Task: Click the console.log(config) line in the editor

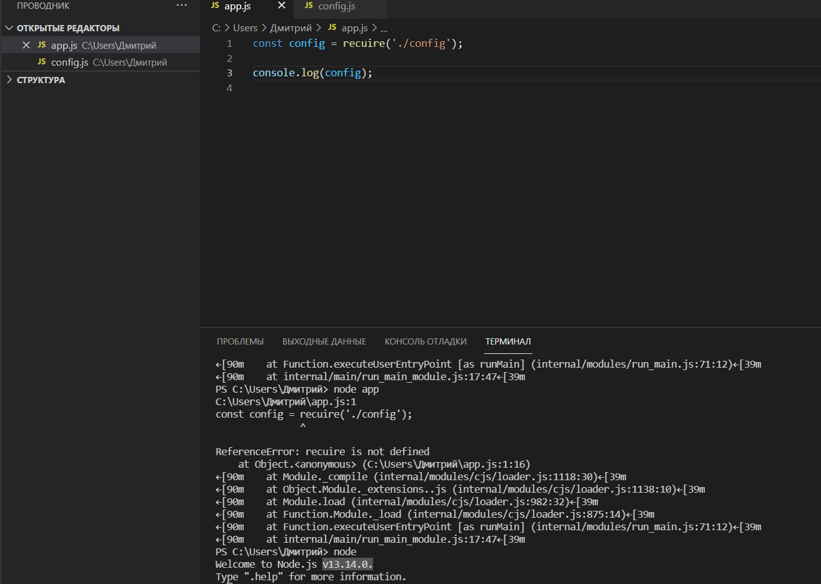Action: click(x=312, y=73)
